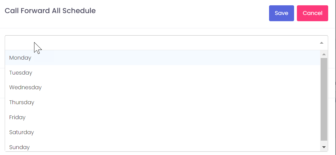Screen dimensions: 336x155
Task: Pick Saturday from the day options
Action: point(22,133)
